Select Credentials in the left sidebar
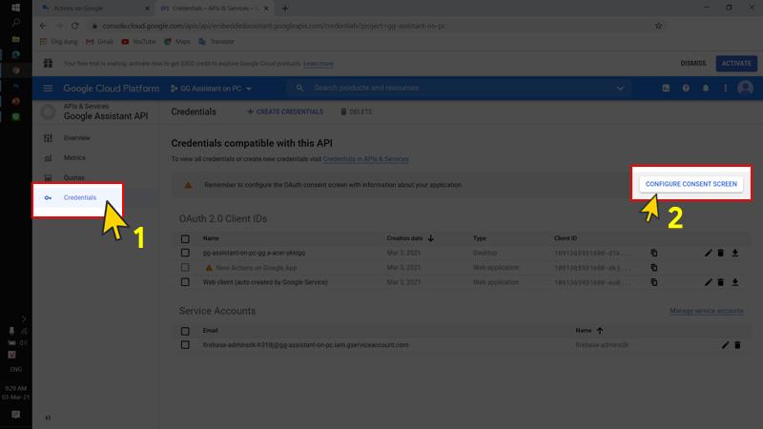The height and width of the screenshot is (429, 763). tap(79, 197)
